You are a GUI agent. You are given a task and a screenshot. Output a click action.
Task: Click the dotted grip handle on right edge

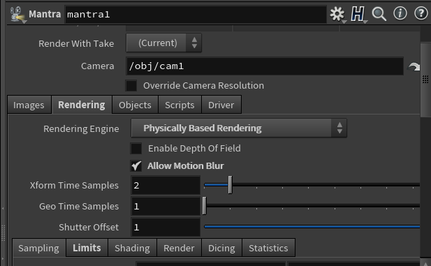[x=425, y=79]
